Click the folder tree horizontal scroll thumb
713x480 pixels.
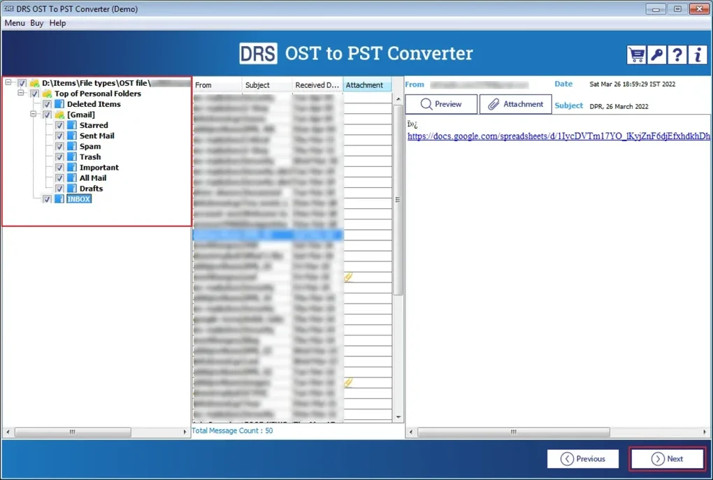pyautogui.click(x=73, y=432)
